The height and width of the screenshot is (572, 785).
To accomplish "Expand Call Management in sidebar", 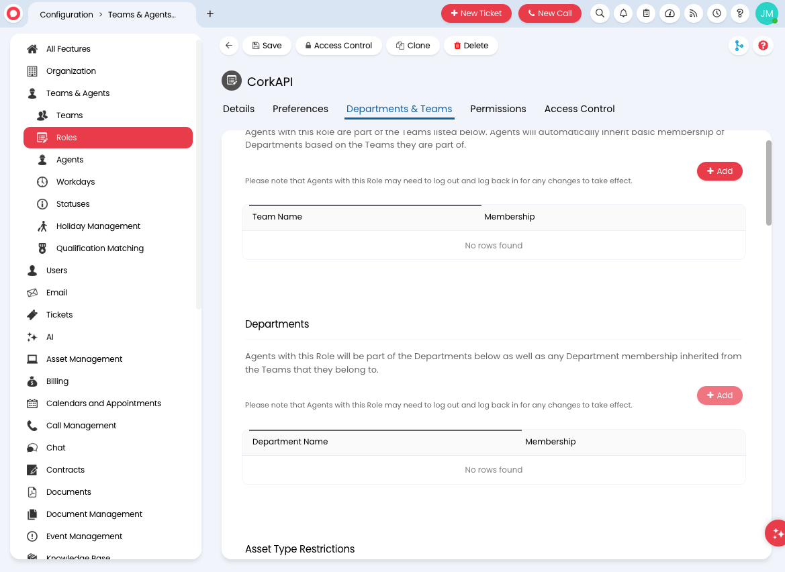I will (x=107, y=426).
